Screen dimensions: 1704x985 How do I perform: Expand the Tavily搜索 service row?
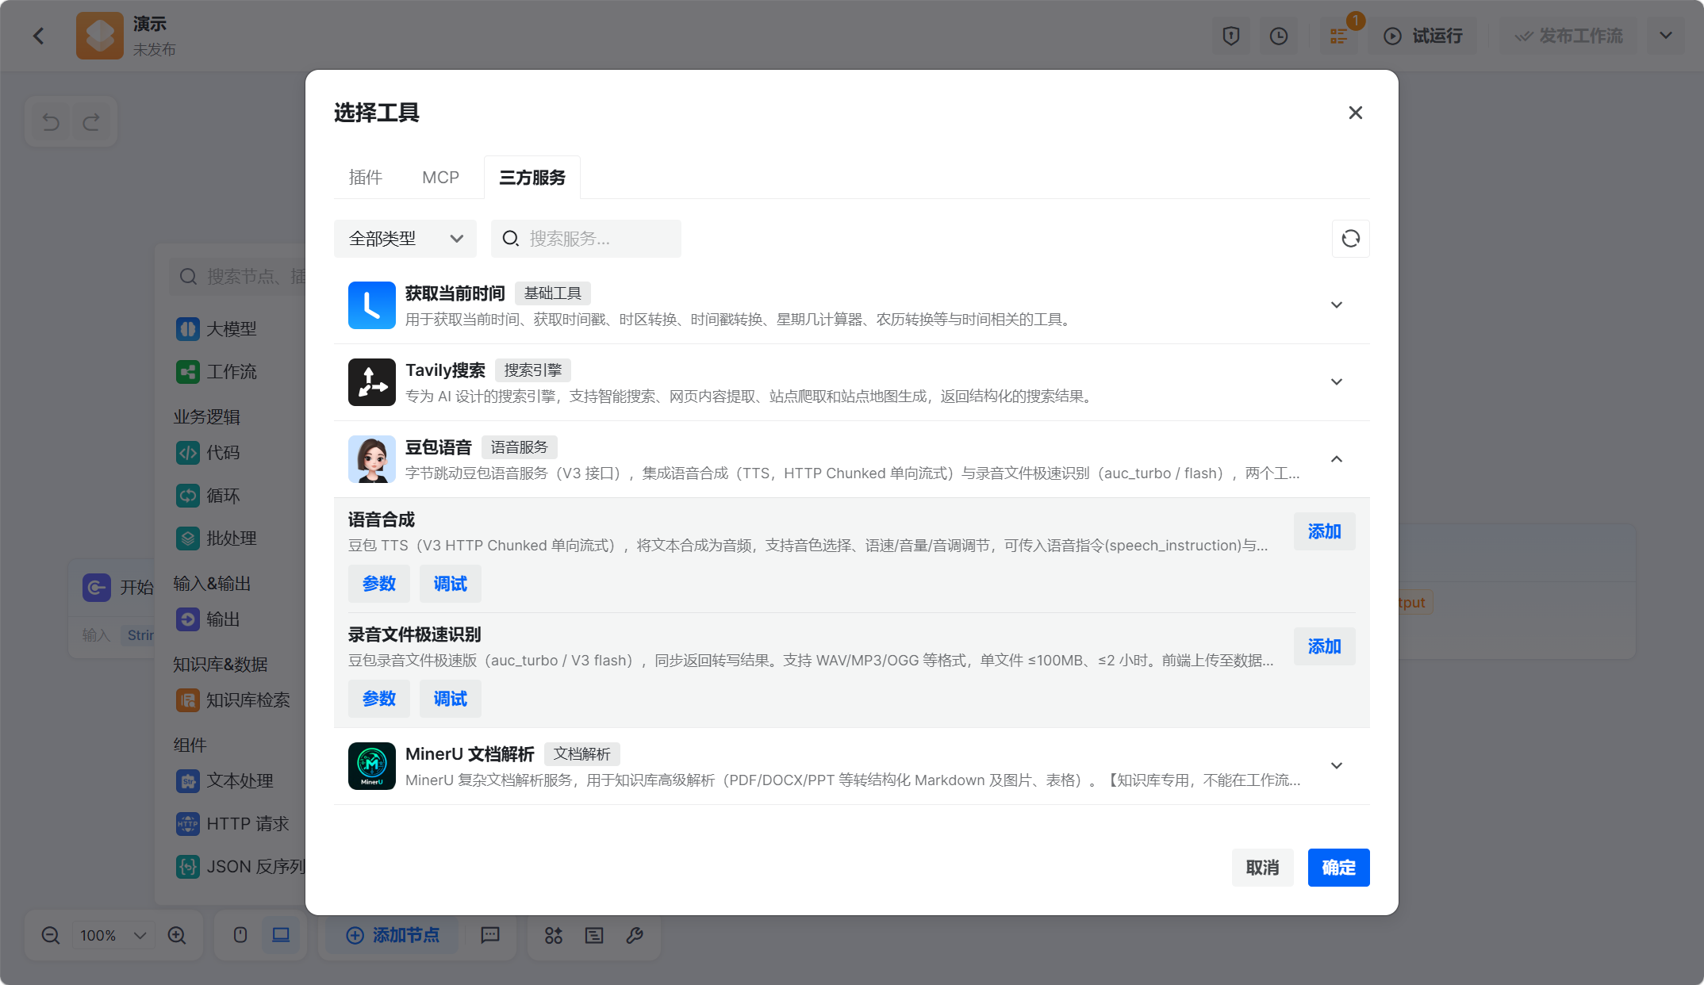click(1337, 382)
